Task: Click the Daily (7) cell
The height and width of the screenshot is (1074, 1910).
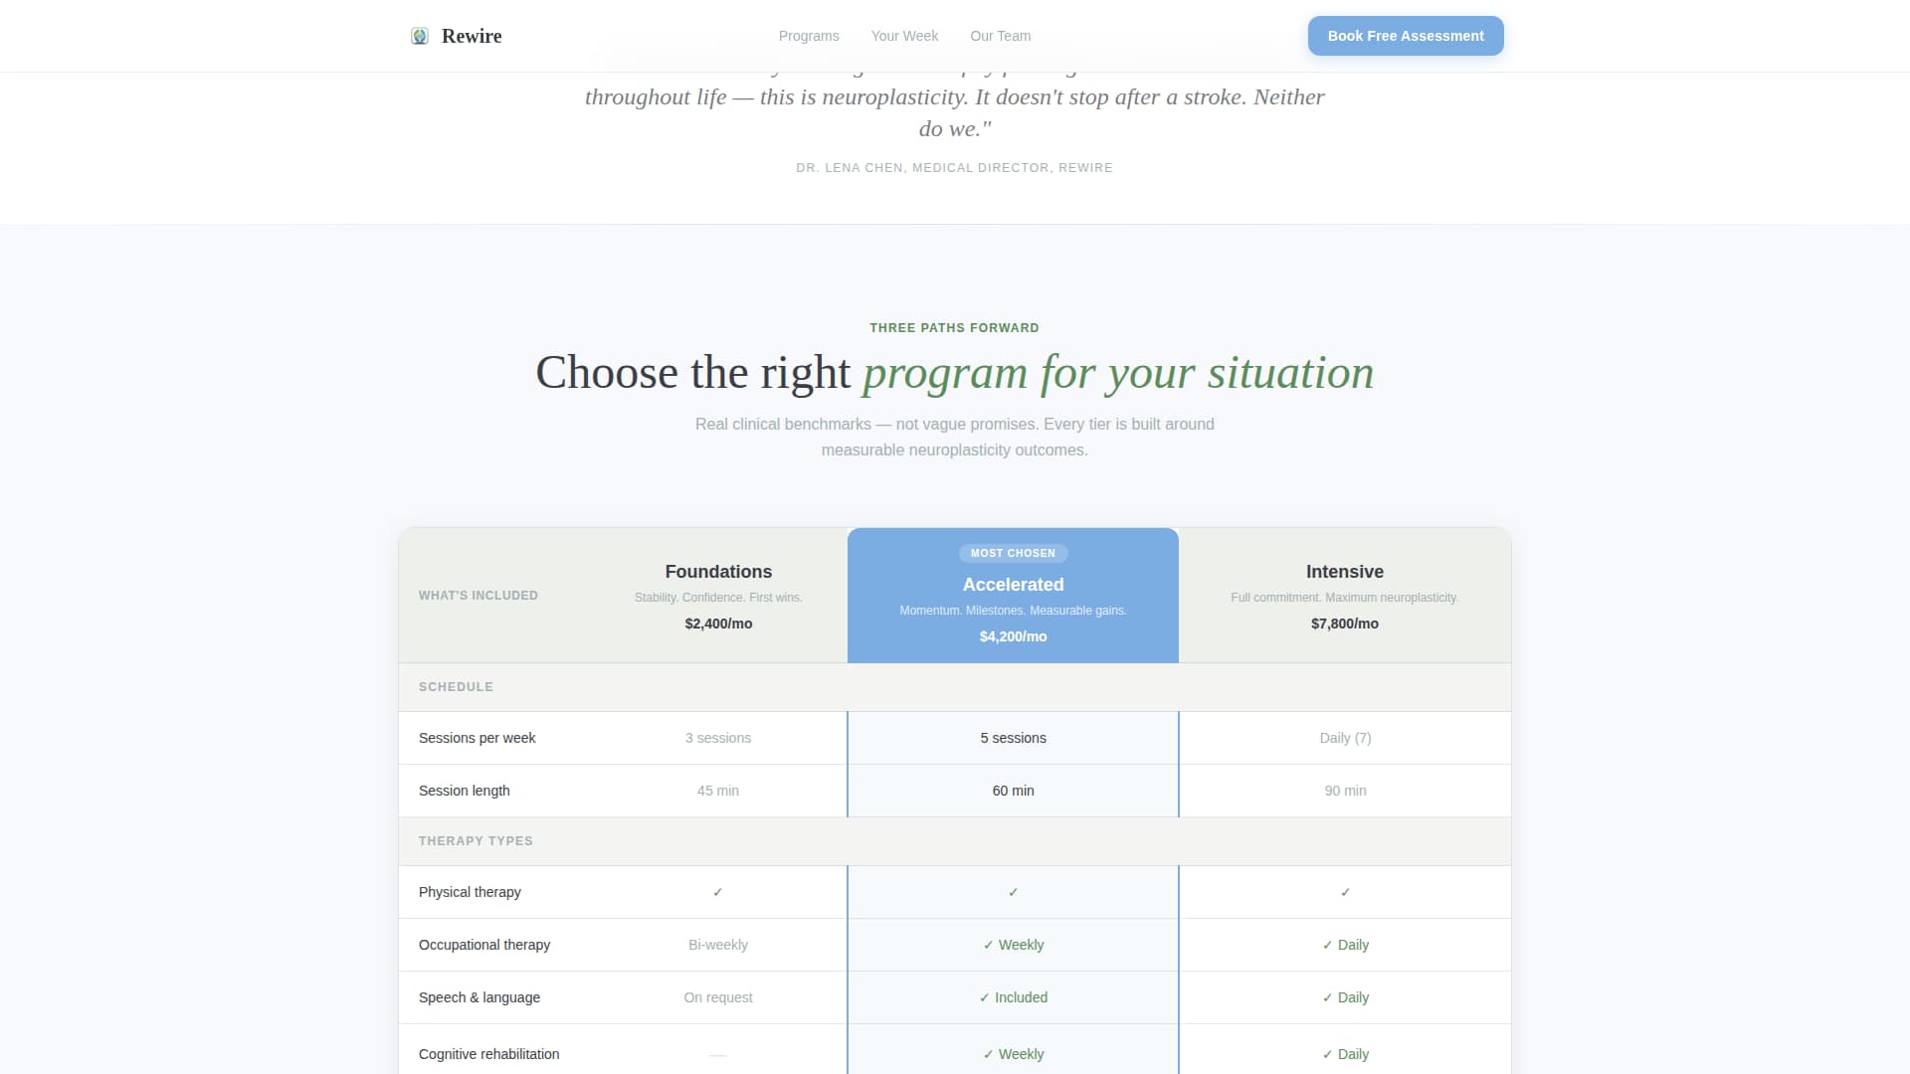Action: (x=1345, y=738)
